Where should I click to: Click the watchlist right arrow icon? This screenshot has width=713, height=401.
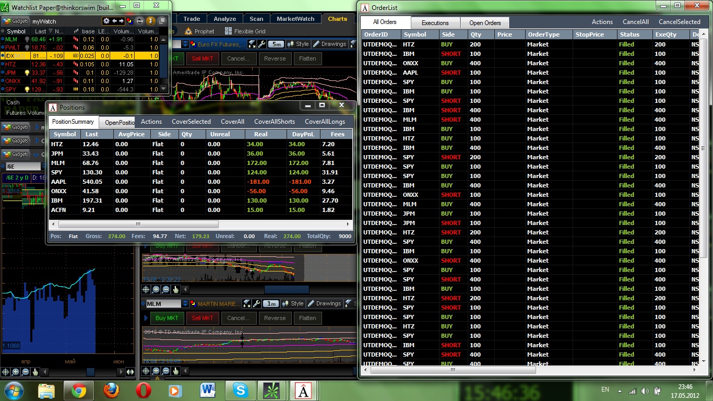[122, 21]
